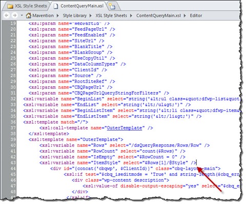246x204 pixels.
Task: Click "count($Rows)" on line 41
Action: (x=158, y=152)
